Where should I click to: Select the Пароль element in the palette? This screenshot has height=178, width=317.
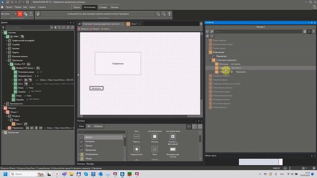coord(137,138)
